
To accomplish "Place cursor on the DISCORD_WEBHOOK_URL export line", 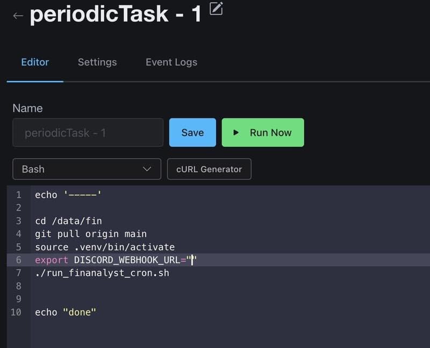I will click(113, 260).
